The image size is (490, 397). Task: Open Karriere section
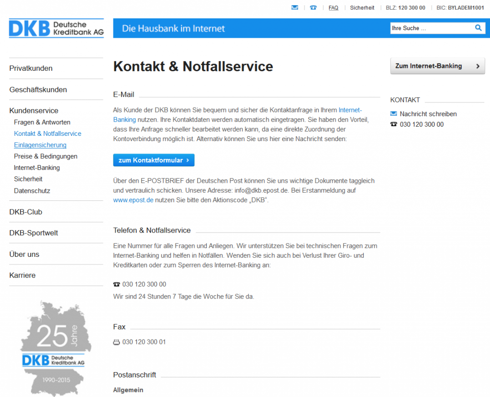(x=22, y=275)
